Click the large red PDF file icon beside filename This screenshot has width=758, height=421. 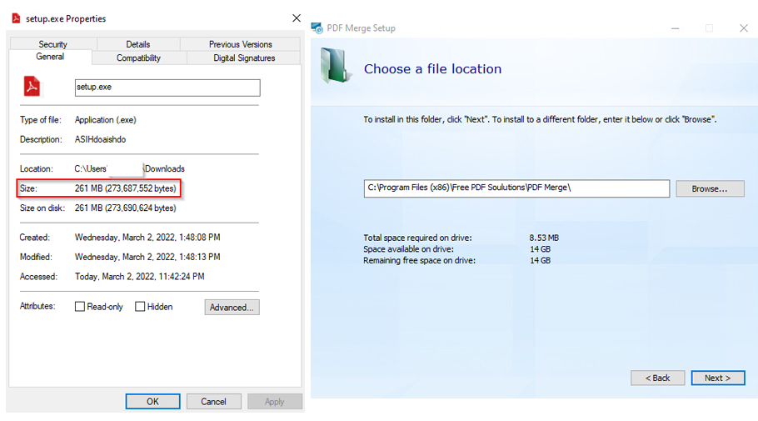pos(32,86)
